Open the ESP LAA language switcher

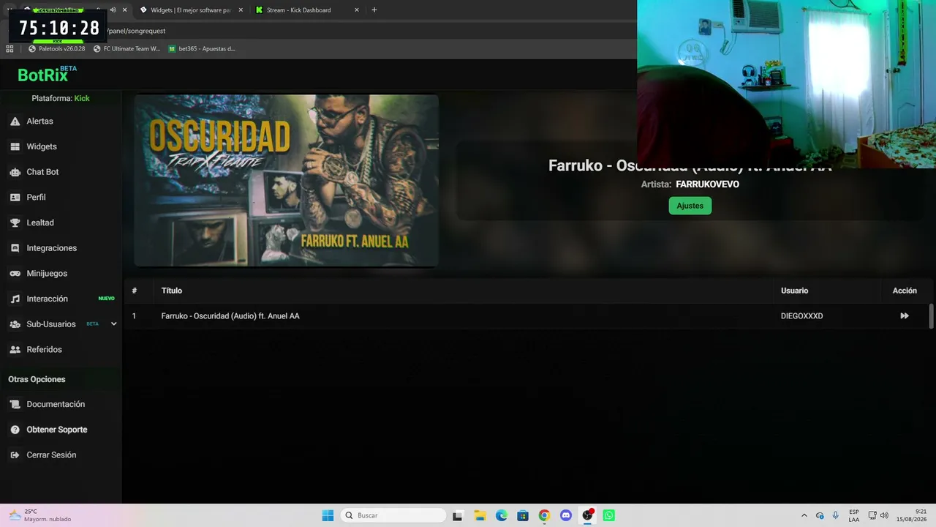854,515
